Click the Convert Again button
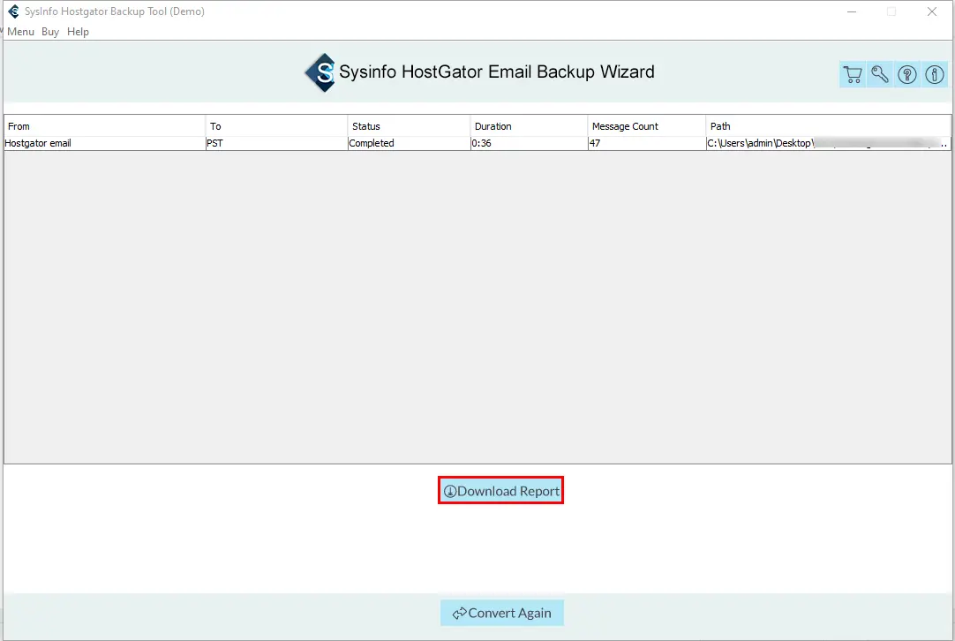Image resolution: width=955 pixels, height=641 pixels. [502, 613]
